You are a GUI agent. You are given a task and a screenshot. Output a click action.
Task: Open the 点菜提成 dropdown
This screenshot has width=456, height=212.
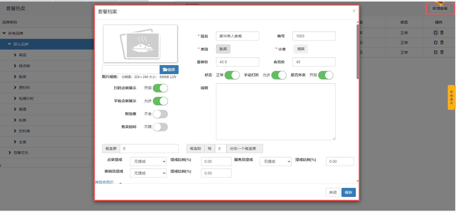coord(148,161)
